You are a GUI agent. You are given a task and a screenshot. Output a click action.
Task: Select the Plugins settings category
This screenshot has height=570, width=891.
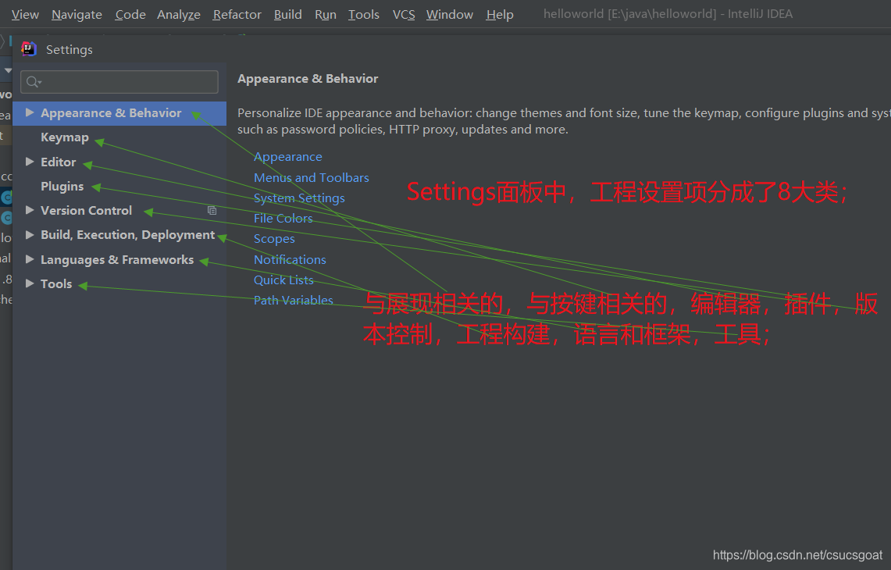click(x=62, y=186)
